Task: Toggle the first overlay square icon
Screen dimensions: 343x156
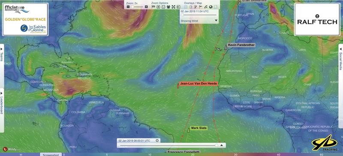Action: click(186, 7)
